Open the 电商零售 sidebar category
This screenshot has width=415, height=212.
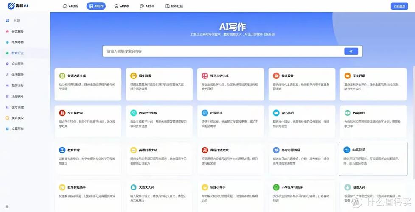15,42
